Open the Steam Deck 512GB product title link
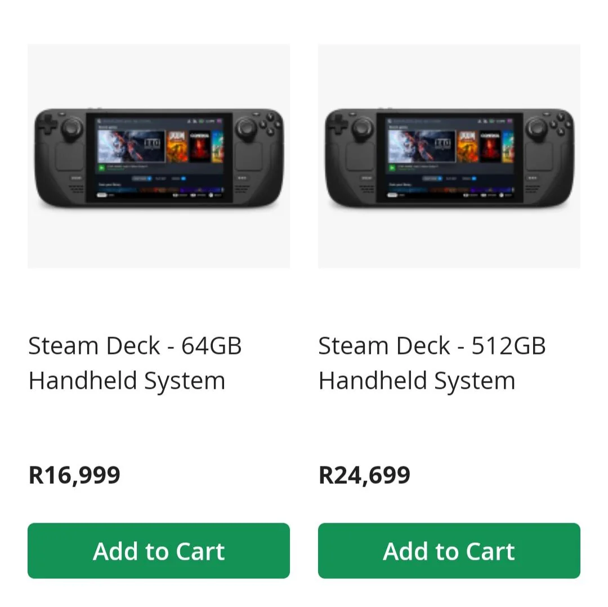Screen dimensions: 608x607 [x=426, y=362]
